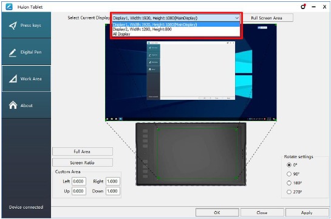Confirm settings with OK button
The image size is (331, 219).
point(217,212)
